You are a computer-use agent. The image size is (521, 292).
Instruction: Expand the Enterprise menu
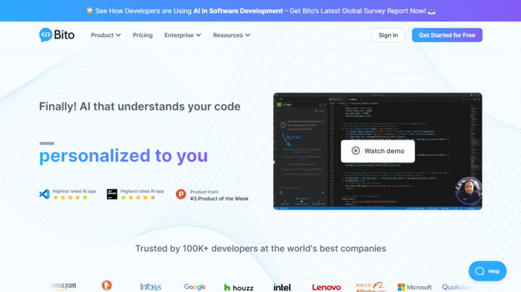tap(182, 35)
